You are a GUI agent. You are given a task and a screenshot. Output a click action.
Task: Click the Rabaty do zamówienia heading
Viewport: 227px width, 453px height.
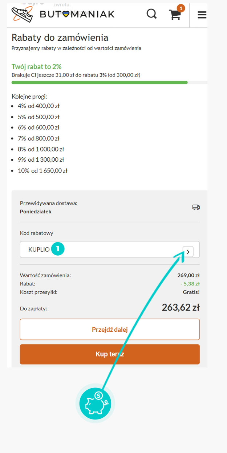pyautogui.click(x=60, y=38)
